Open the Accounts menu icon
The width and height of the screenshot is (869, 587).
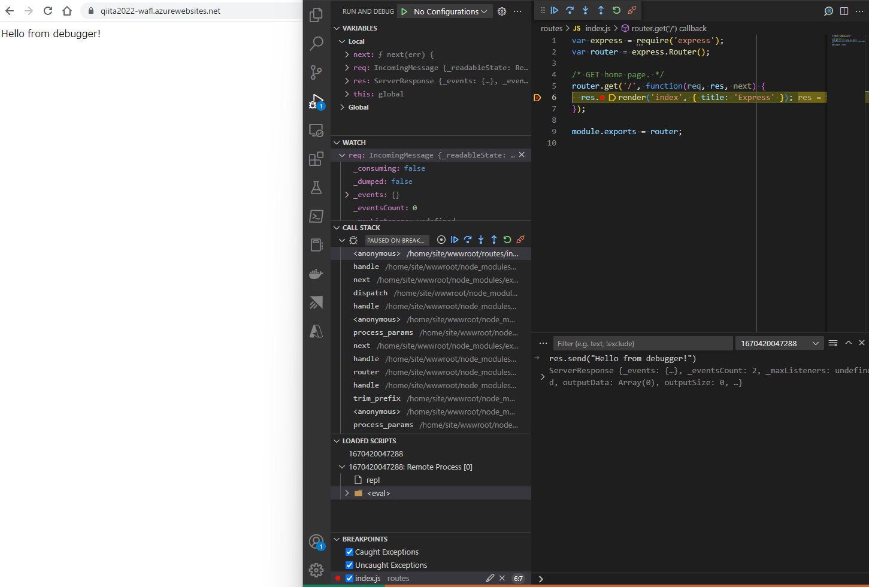coord(316,542)
